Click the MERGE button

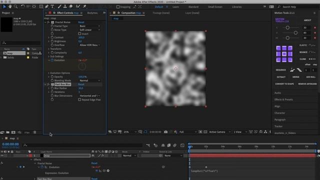coord(295,77)
